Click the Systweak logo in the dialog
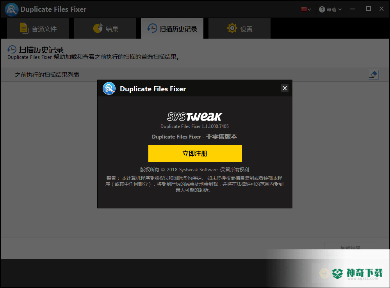The width and height of the screenshot is (390, 288). point(195,116)
